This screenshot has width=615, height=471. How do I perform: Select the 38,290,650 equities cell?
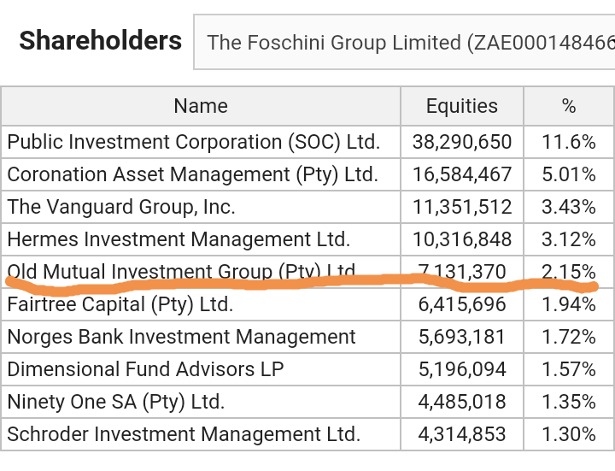click(x=462, y=142)
